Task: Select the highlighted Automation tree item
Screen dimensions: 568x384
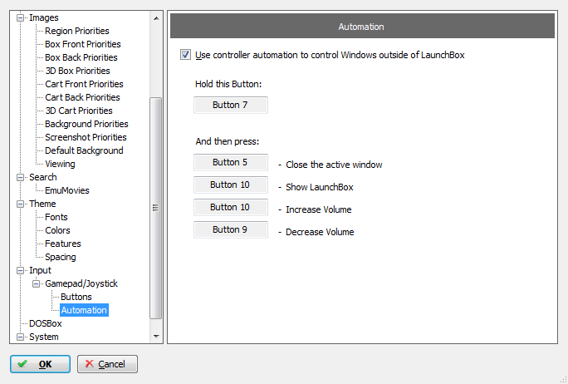Action: [84, 310]
